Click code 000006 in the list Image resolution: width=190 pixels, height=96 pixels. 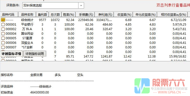click(11, 43)
